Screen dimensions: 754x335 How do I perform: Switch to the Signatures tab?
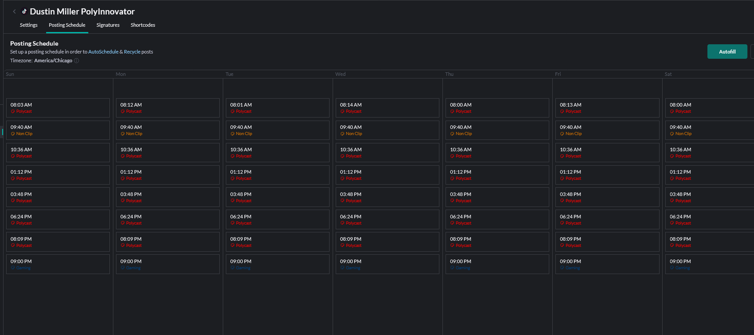pos(108,25)
